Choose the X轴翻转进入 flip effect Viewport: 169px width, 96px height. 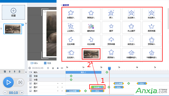132,54
